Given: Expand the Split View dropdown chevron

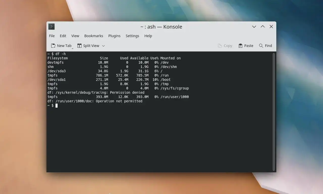Looking at the screenshot, I should point(103,46).
